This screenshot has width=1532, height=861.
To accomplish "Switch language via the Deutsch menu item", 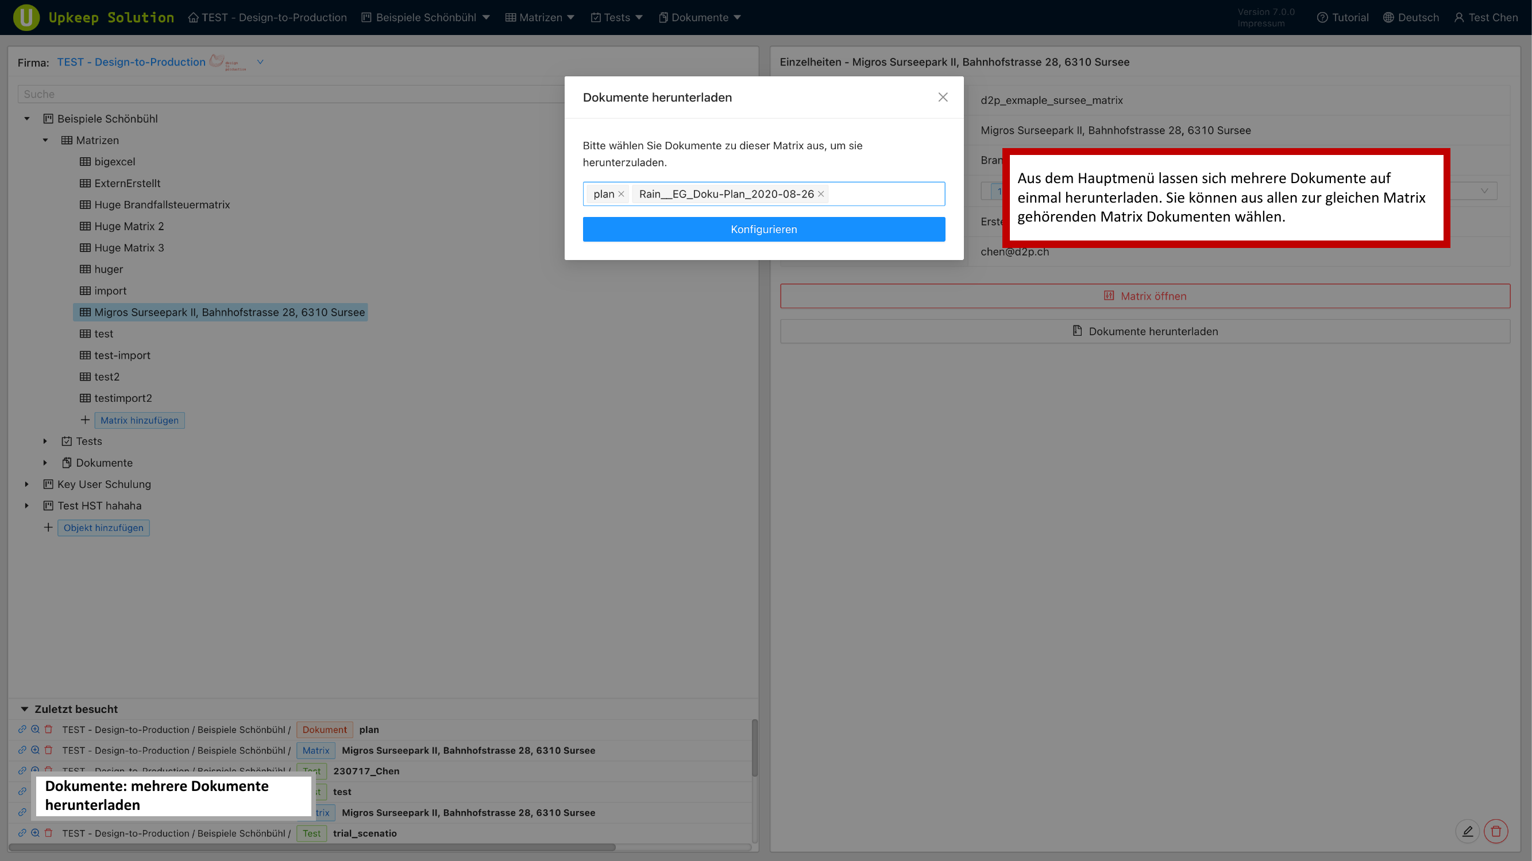I will point(1411,17).
